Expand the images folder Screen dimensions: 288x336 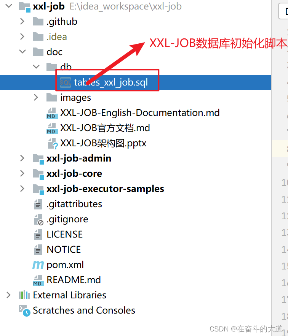(36, 98)
